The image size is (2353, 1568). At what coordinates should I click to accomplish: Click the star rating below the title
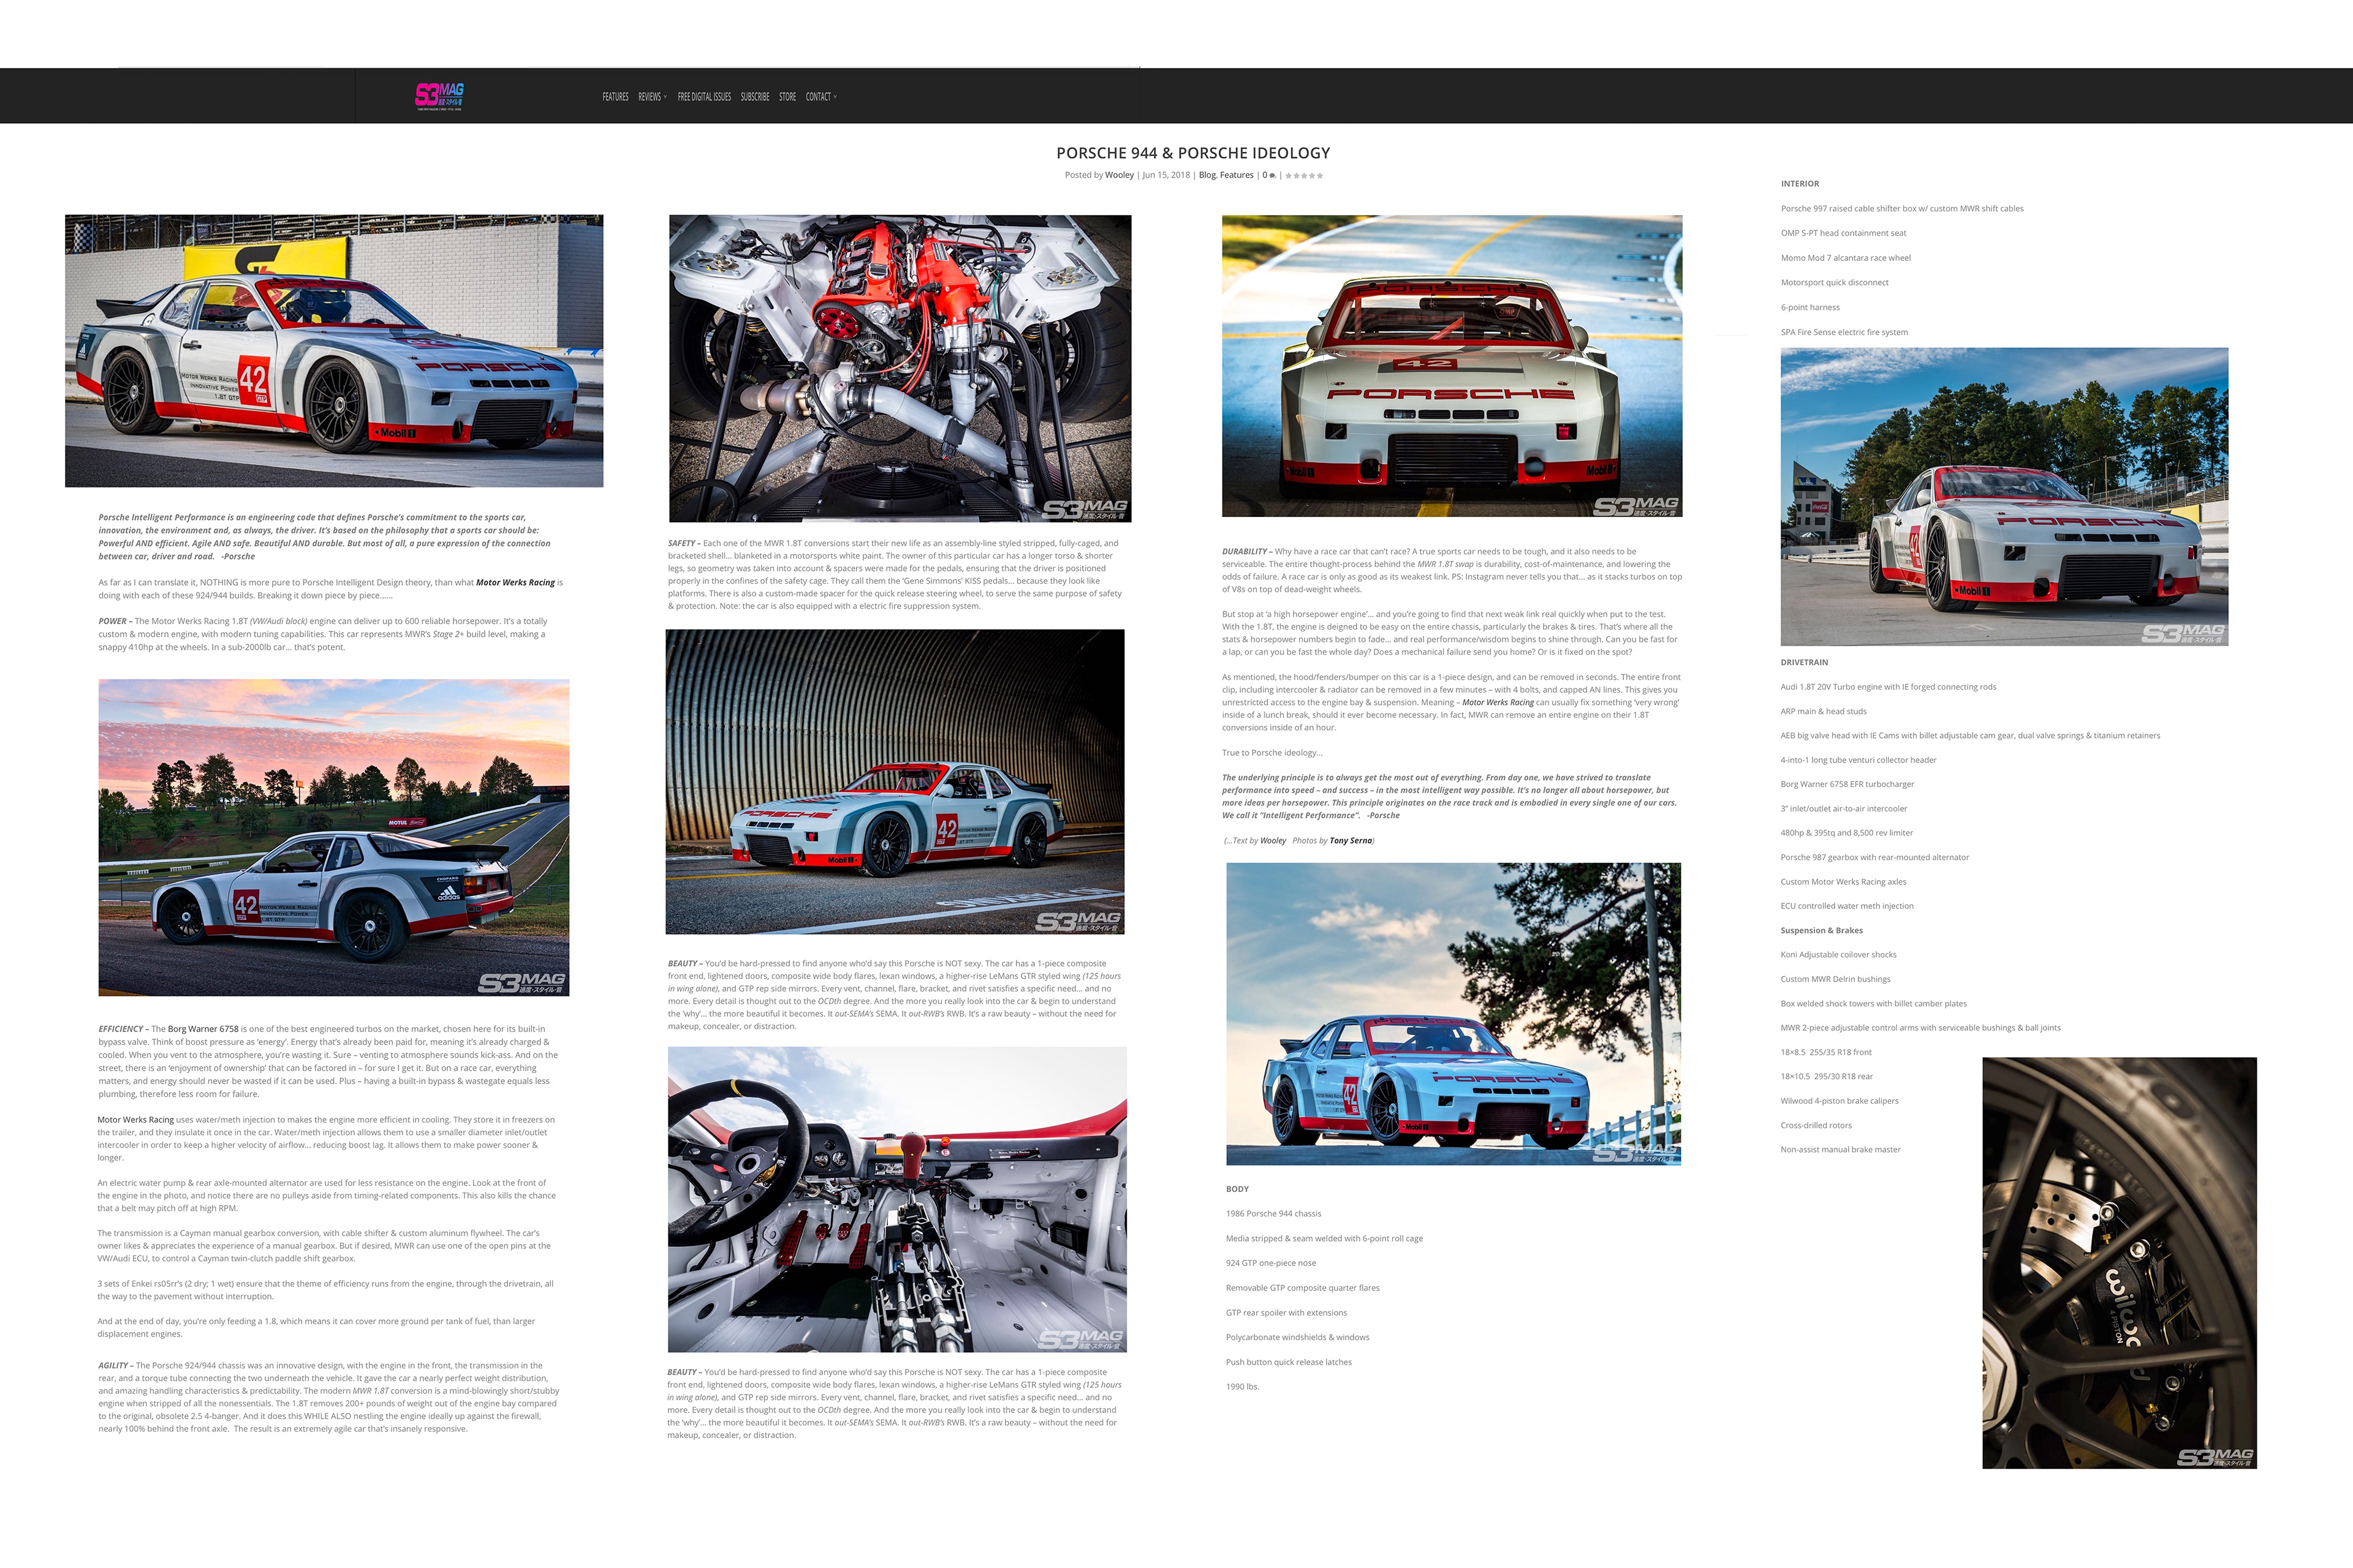tap(1305, 176)
